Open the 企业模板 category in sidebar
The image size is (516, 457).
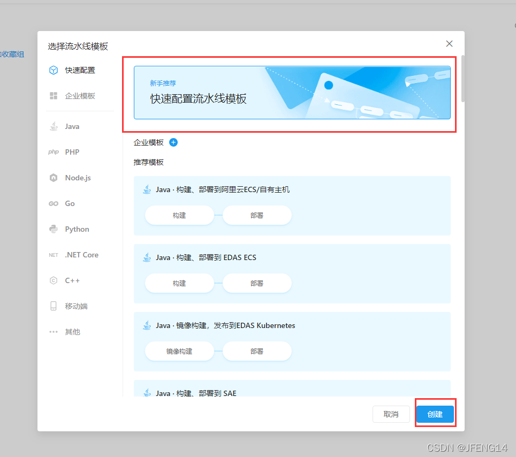click(x=80, y=96)
